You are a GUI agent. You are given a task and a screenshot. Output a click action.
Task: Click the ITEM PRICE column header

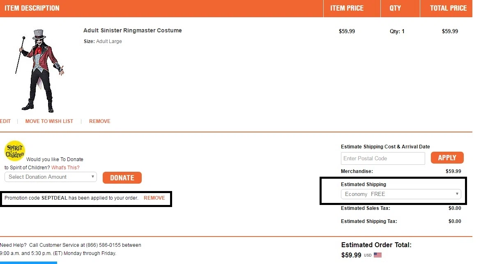tap(347, 8)
